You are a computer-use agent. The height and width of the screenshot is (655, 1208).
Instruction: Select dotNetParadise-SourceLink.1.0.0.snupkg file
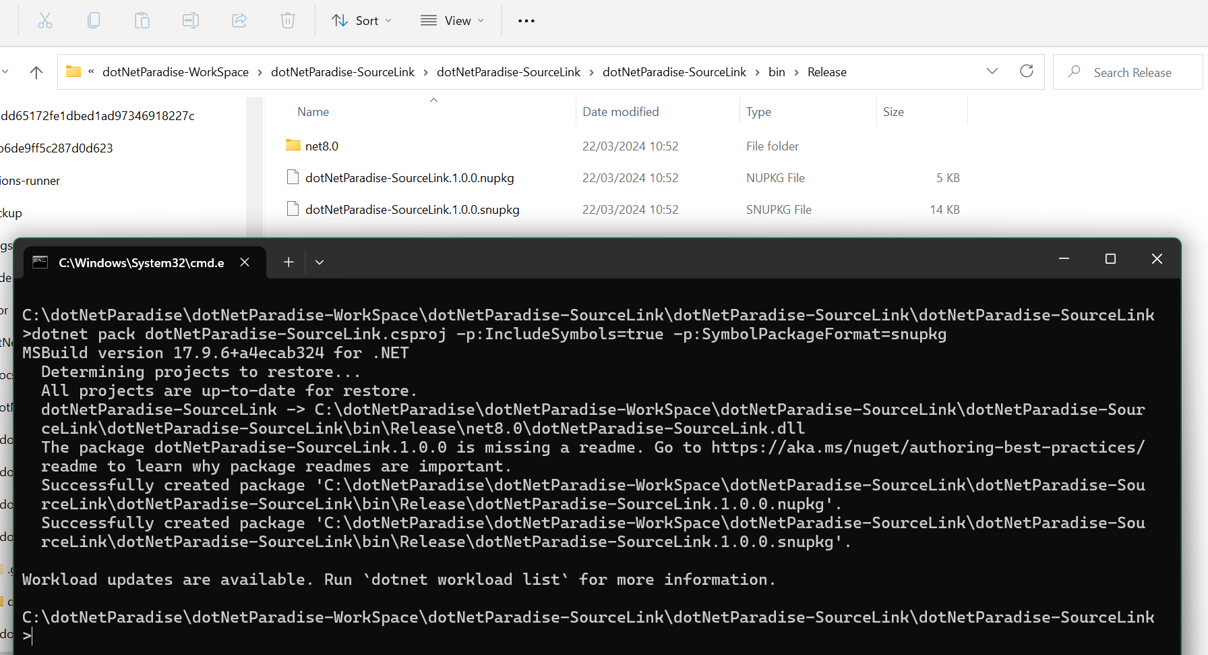pos(412,210)
